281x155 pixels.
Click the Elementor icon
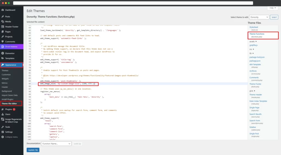[3, 53]
